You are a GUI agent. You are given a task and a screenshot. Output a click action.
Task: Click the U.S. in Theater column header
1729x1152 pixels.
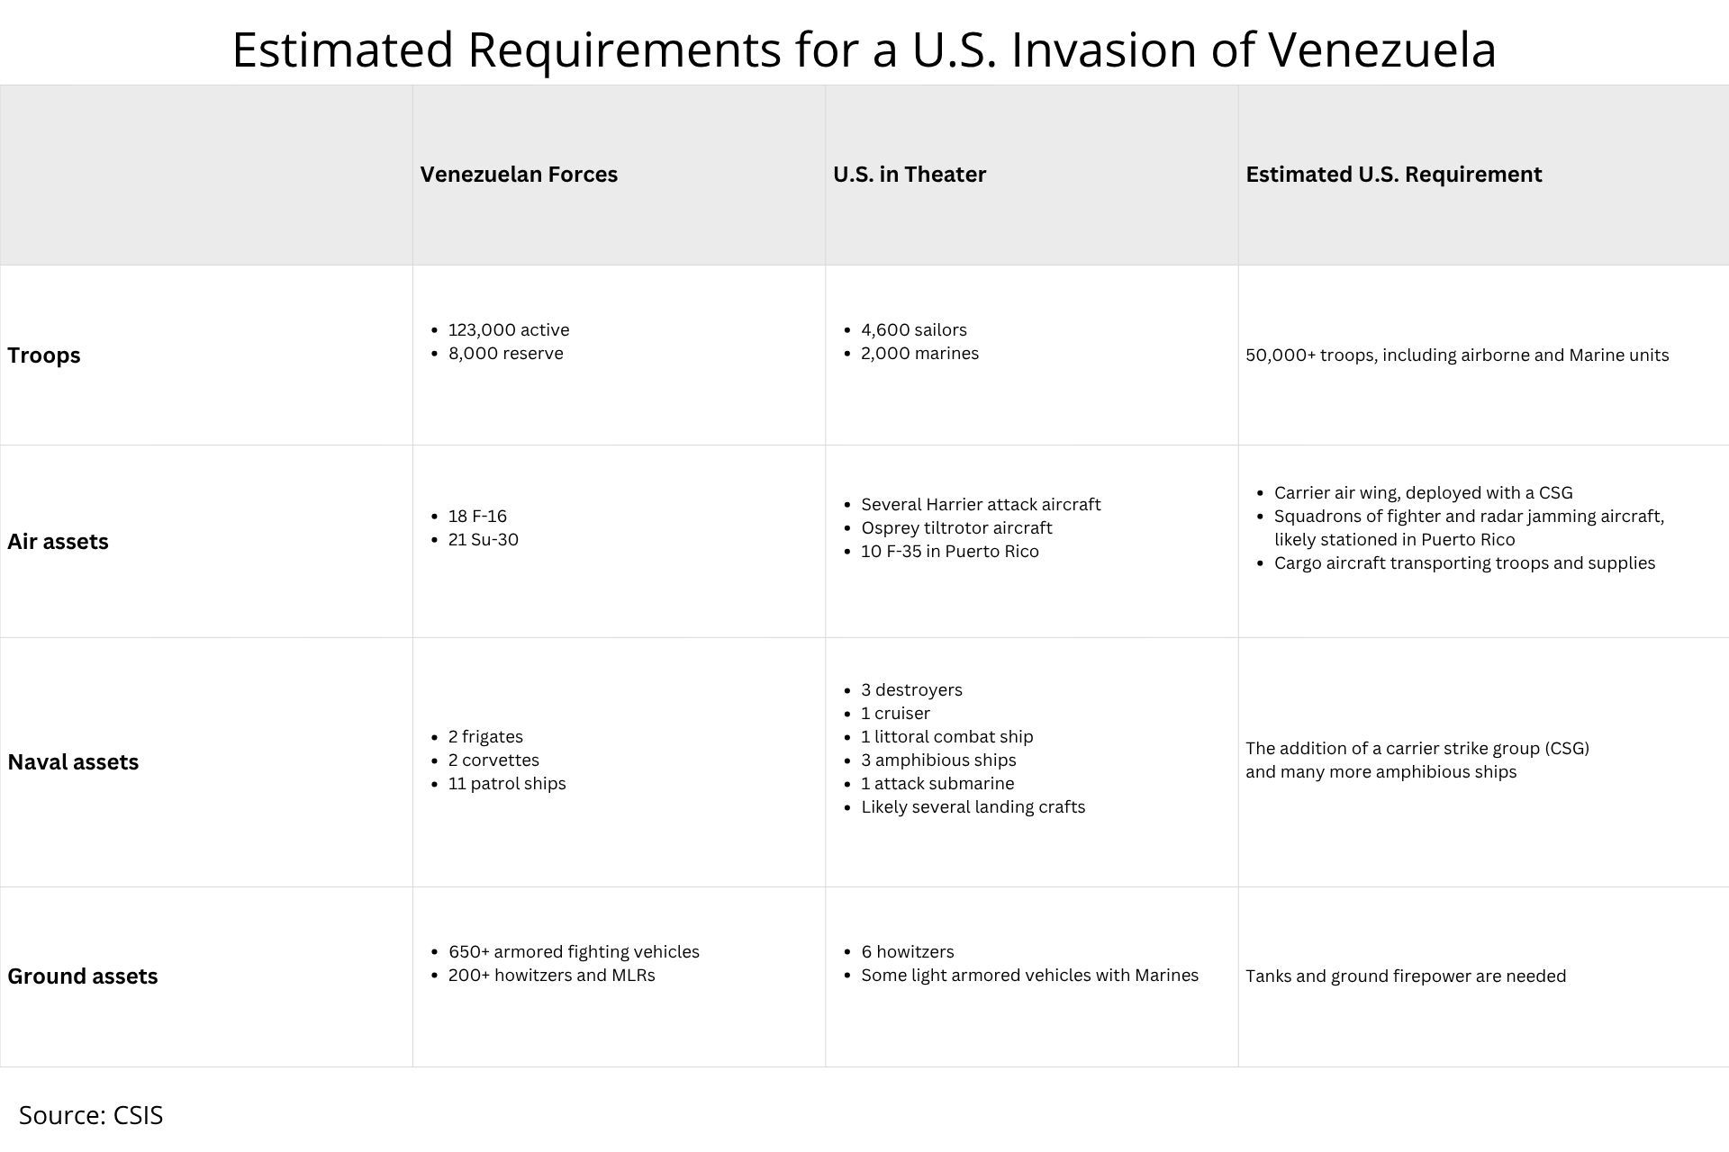[x=910, y=175]
